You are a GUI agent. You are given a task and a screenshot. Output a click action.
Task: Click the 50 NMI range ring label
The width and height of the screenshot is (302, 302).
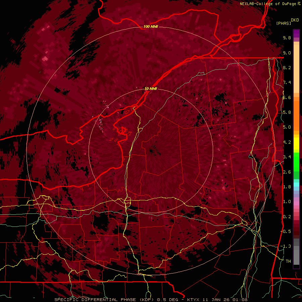[x=151, y=89]
